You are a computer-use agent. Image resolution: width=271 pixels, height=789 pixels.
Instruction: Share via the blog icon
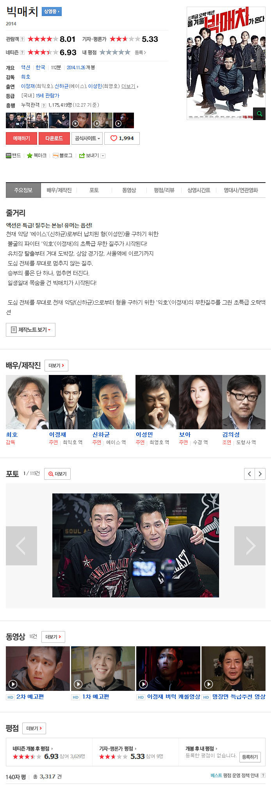56,156
